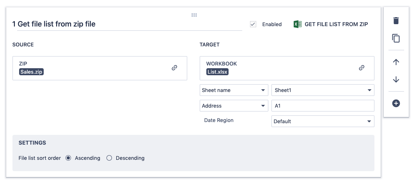Add a new step with plus icon
415x184 pixels.
pyautogui.click(x=396, y=103)
